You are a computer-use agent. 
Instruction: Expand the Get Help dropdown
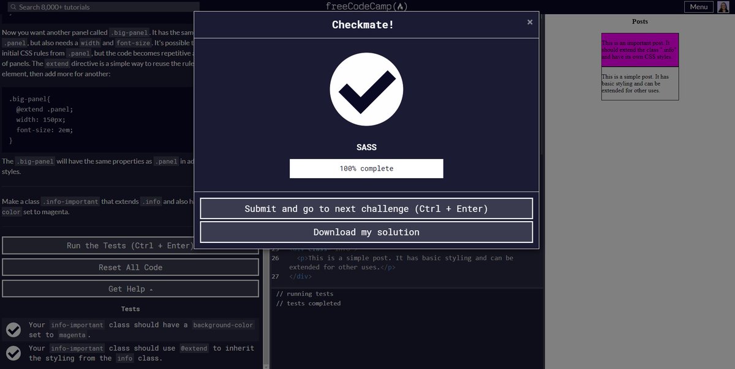(x=130, y=289)
